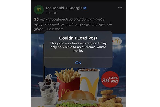Click the Georgian caption text

73,24
